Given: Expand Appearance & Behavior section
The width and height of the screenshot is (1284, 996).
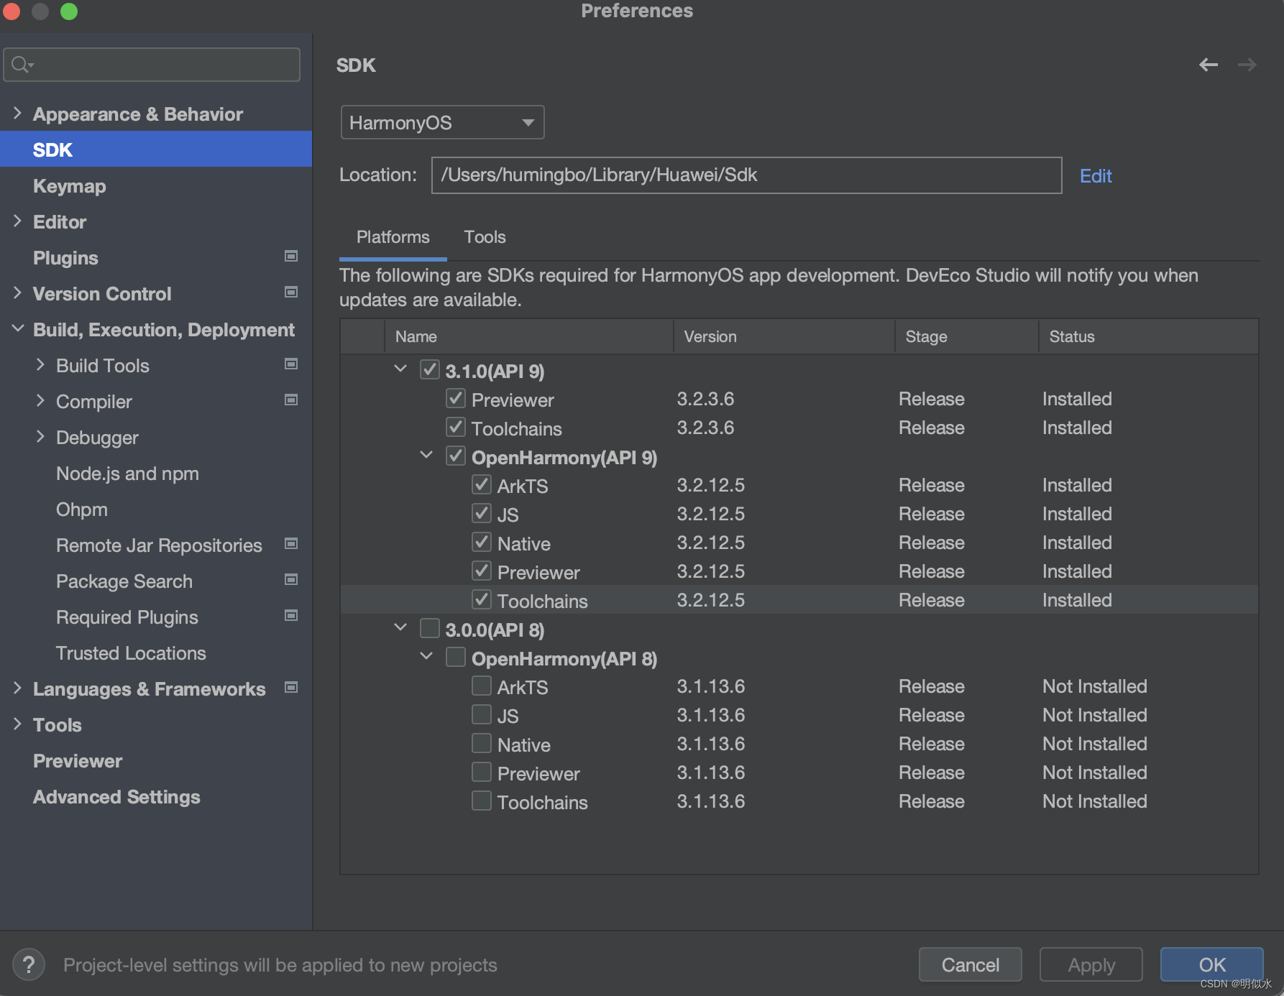Looking at the screenshot, I should 18,114.
